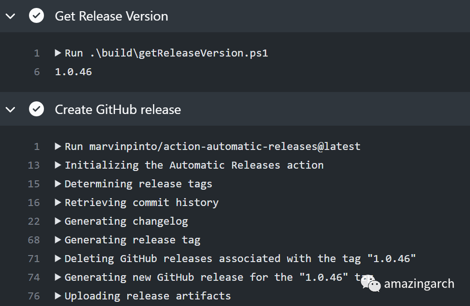Click line number 68 in the log

pyautogui.click(x=34, y=240)
